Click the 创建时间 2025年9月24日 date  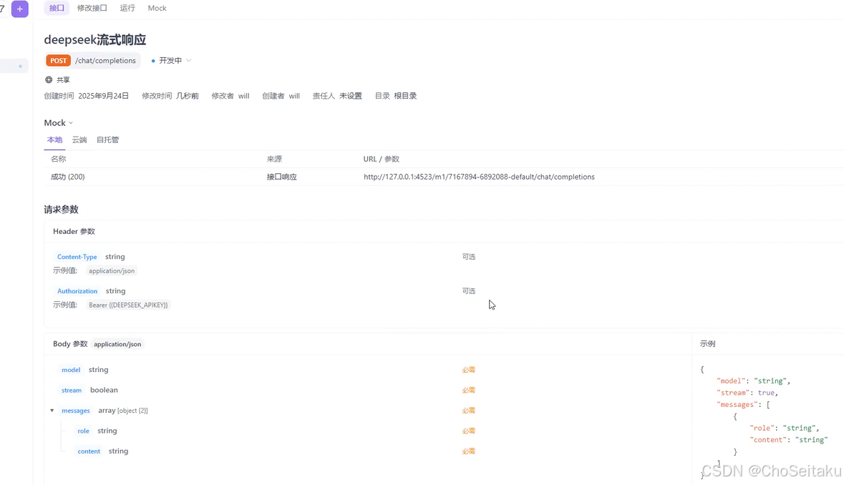tap(103, 96)
